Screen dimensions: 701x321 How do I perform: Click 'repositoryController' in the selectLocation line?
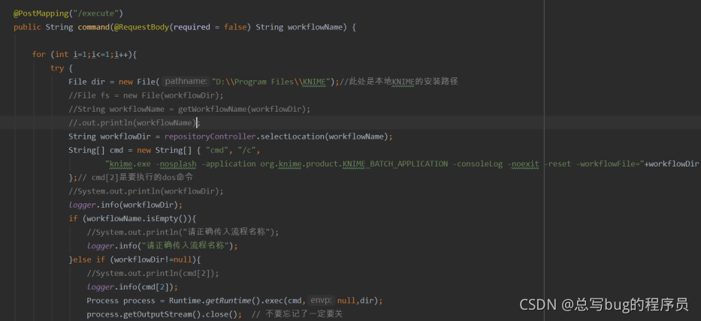pyautogui.click(x=210, y=136)
